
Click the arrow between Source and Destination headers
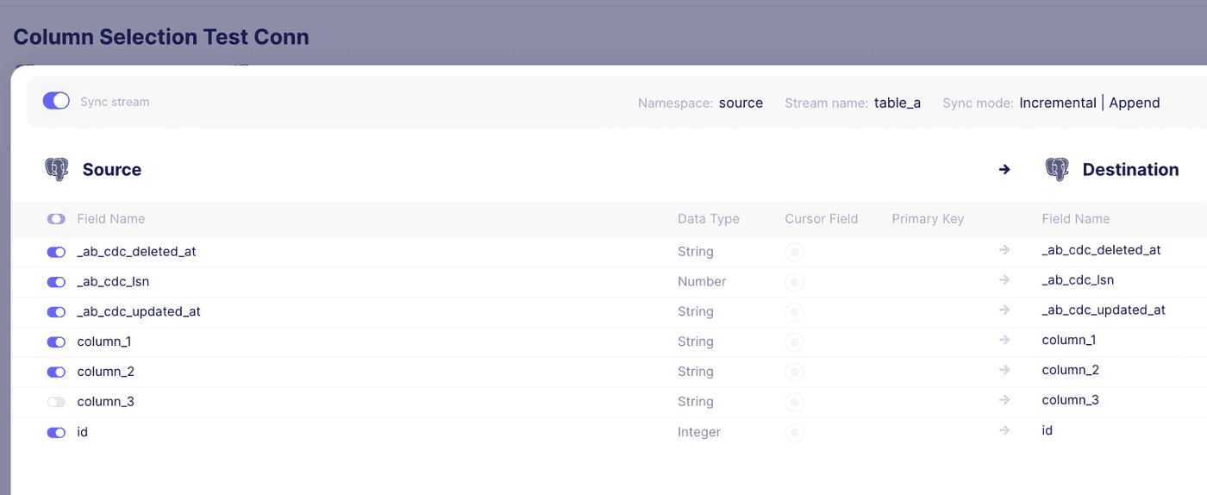pyautogui.click(x=1004, y=170)
